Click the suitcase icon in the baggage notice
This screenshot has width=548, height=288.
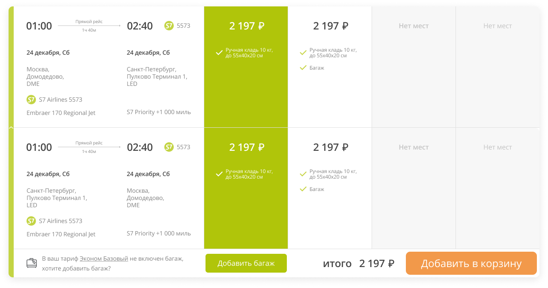tap(32, 263)
